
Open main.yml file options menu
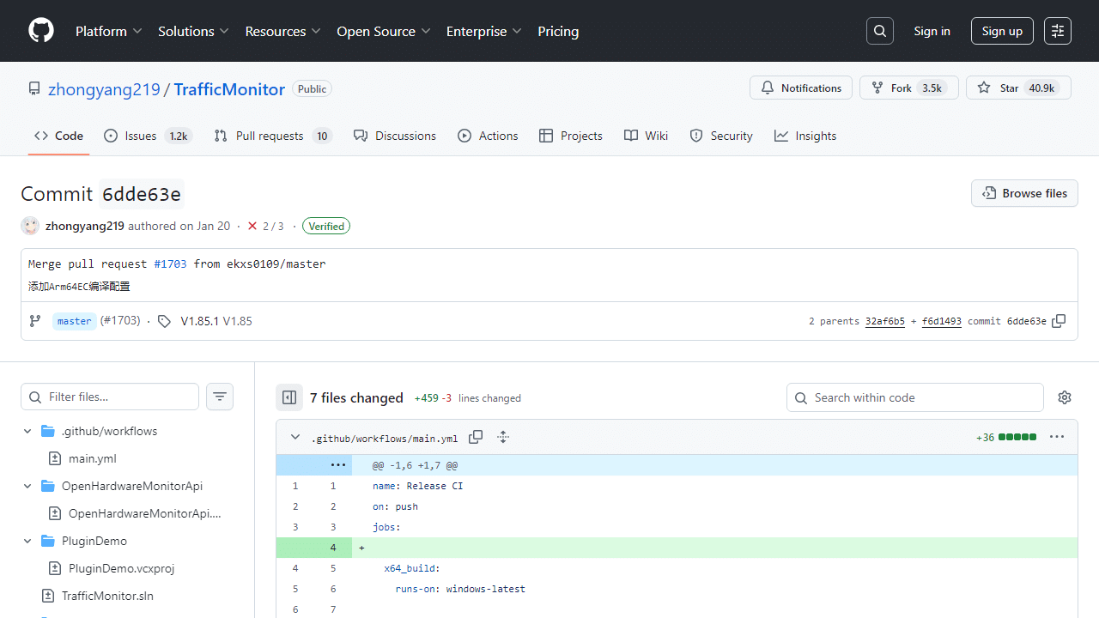tap(1057, 437)
